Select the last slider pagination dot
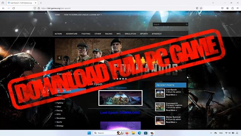The height and width of the screenshot is (136, 241). pyautogui.click(x=126, y=79)
